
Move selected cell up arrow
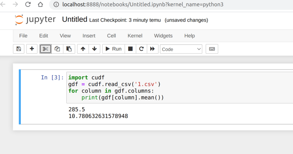pyautogui.click(x=83, y=49)
